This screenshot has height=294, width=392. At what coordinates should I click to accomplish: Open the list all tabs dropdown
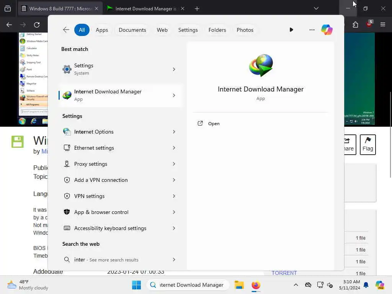pos(316,8)
